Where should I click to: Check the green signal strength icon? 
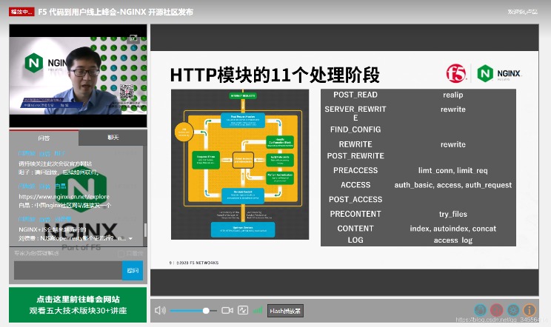pyautogui.click(x=257, y=311)
